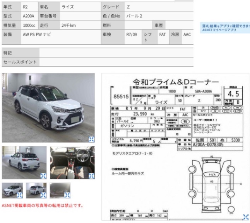This screenshot has height=223, width=250.
Task: Select the inspection date R7/09
Action: click(x=132, y=34)
